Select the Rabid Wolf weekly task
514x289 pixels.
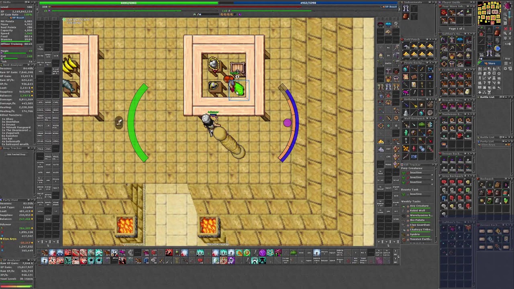point(418,211)
